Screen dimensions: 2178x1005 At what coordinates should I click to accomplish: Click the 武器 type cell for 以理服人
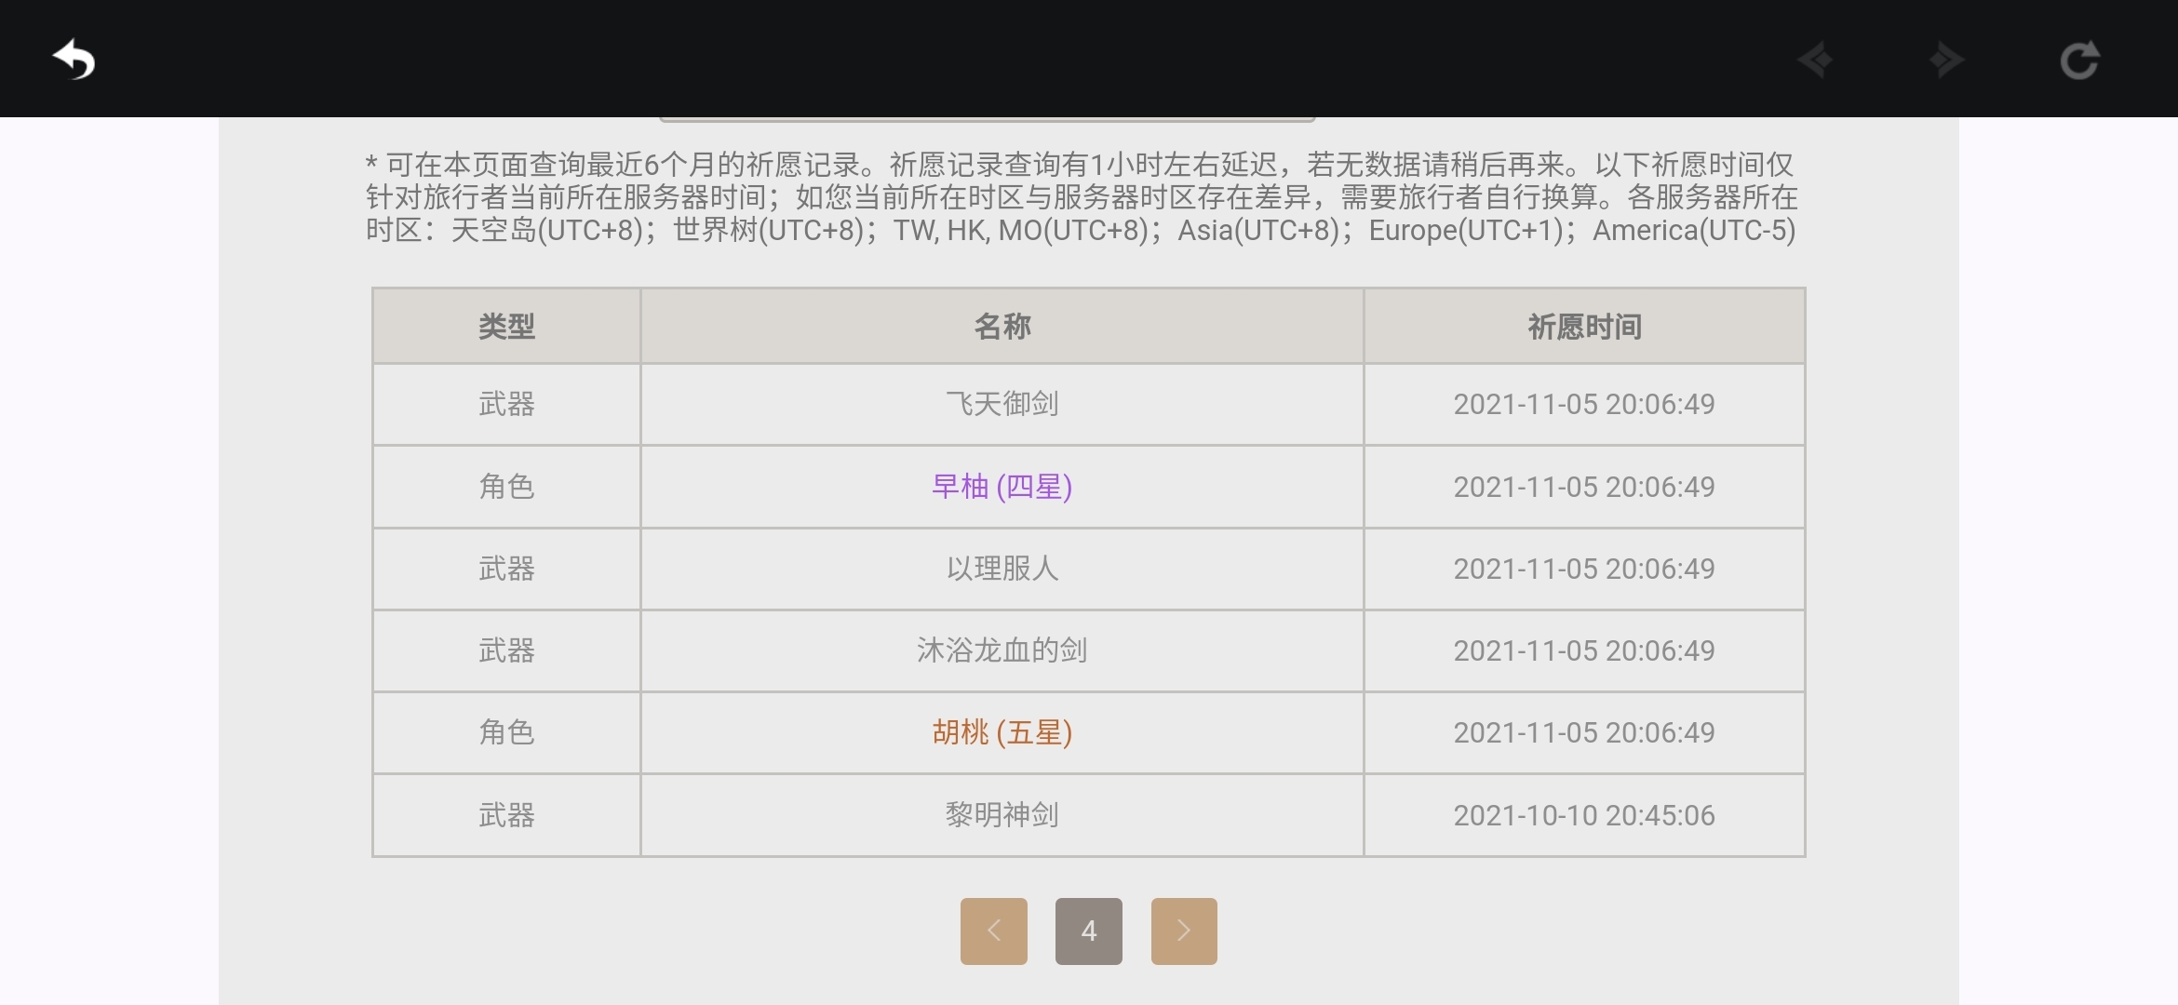(506, 569)
